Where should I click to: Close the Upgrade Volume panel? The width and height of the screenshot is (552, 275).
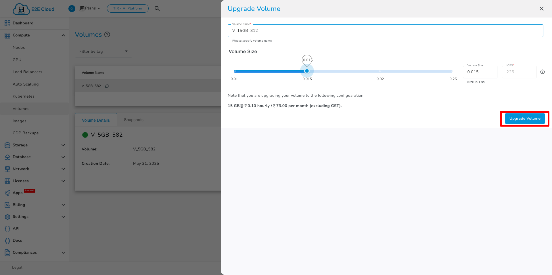click(541, 9)
